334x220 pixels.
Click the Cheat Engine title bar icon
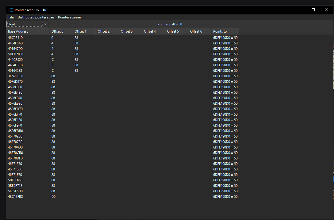click(11, 10)
